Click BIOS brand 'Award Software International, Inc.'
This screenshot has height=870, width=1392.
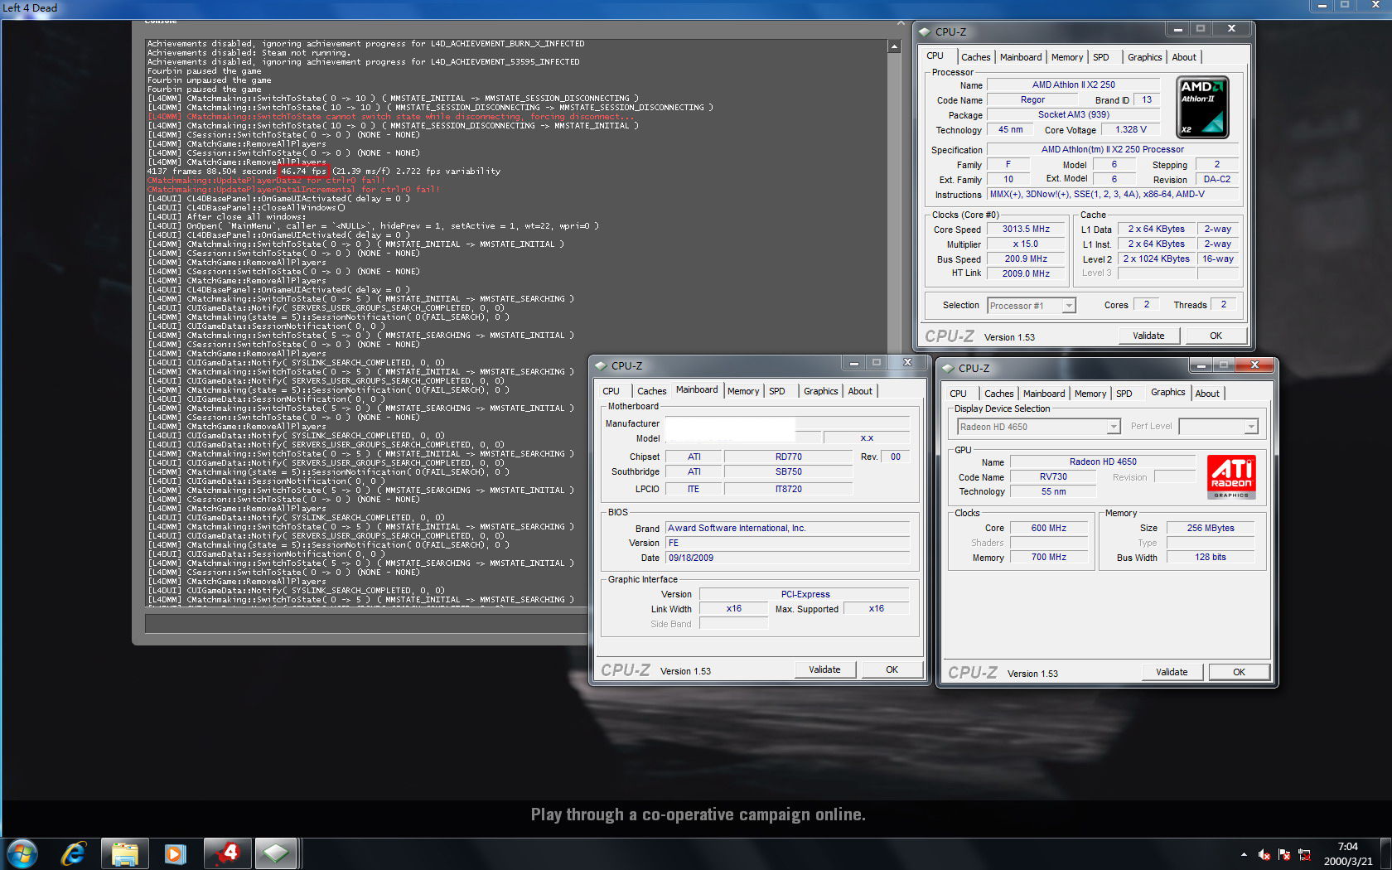coord(787,528)
